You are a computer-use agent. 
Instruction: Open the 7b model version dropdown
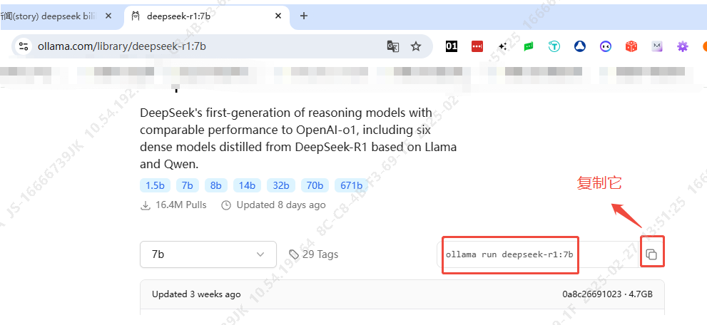click(208, 254)
